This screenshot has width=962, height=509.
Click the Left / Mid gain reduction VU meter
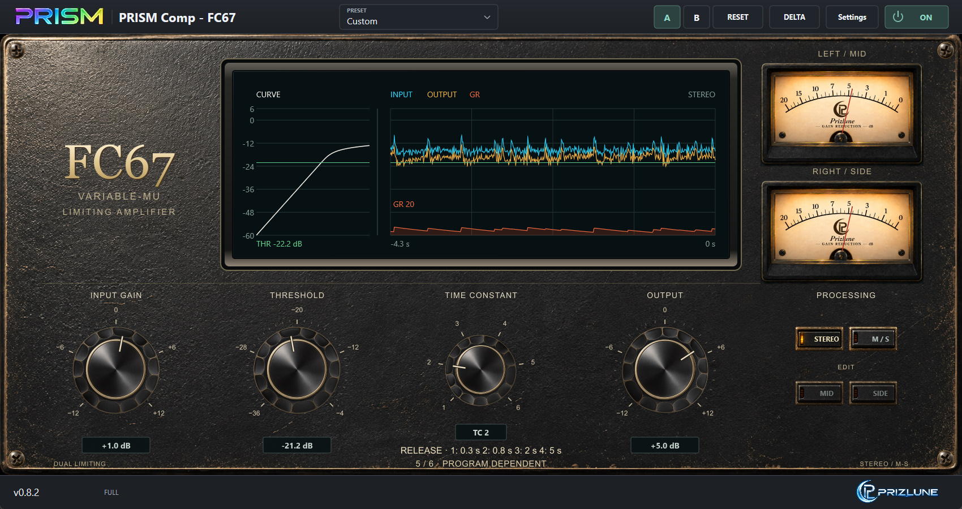tap(842, 113)
